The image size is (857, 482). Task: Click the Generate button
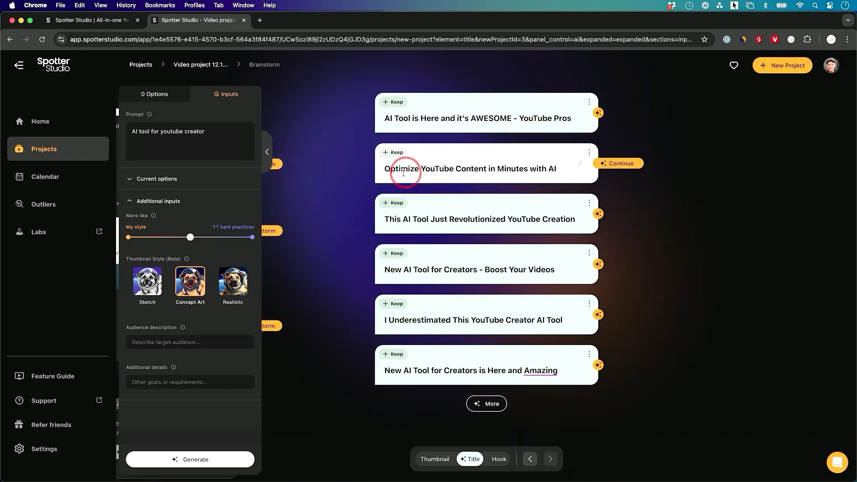[x=190, y=459]
